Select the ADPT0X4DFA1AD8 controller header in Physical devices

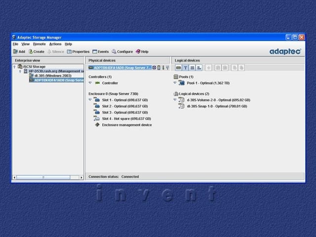(120, 68)
